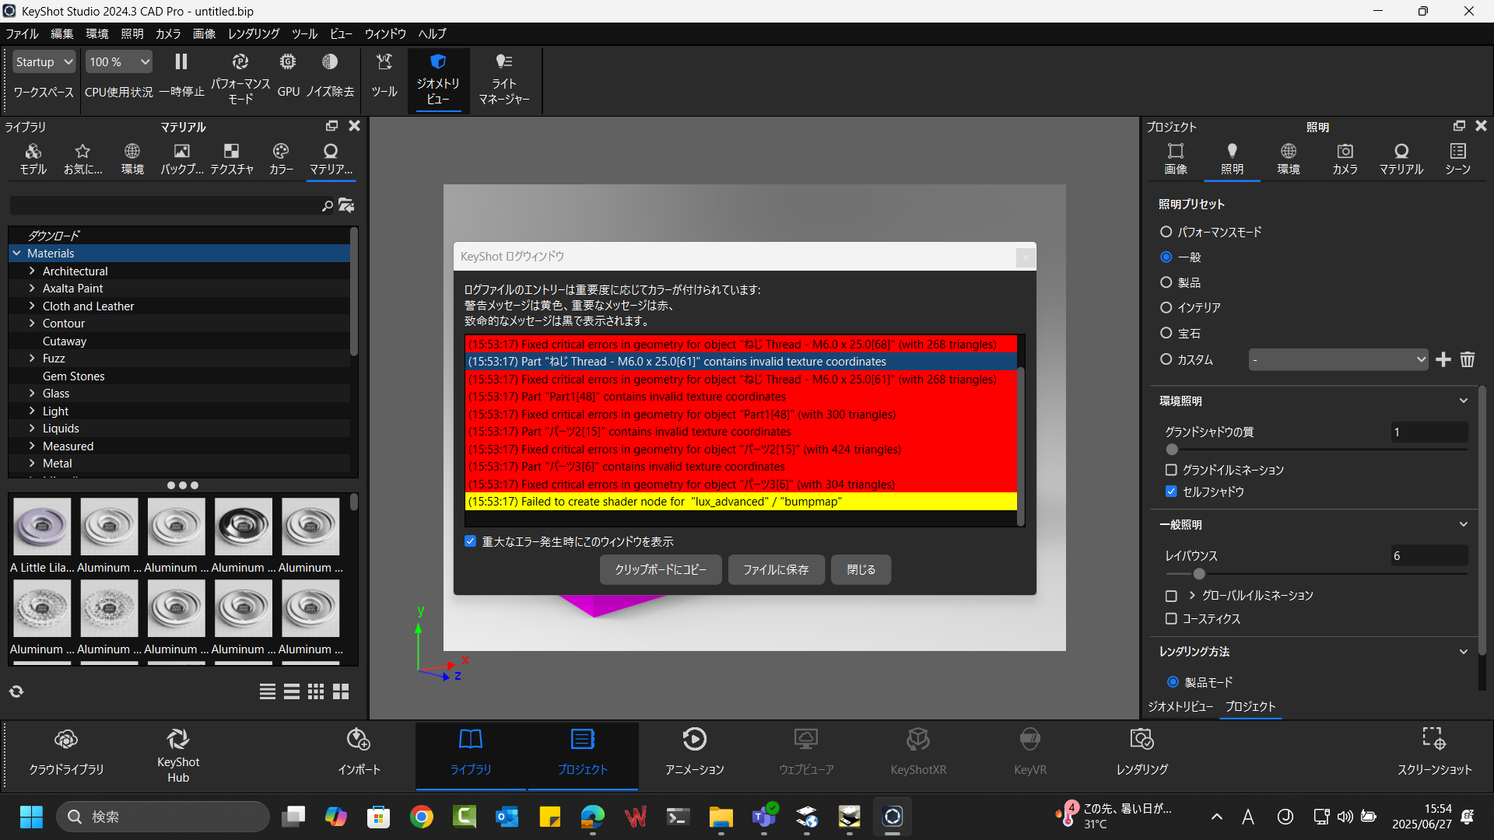Switch library to large grid view

point(341,691)
